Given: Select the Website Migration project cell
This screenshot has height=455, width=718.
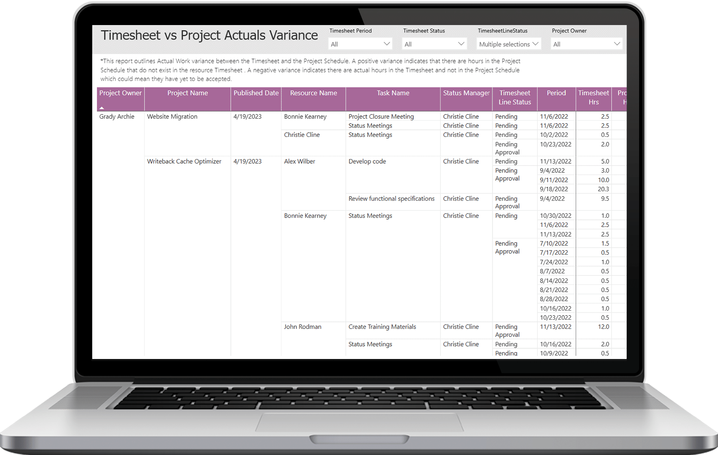Looking at the screenshot, I should 172,116.
